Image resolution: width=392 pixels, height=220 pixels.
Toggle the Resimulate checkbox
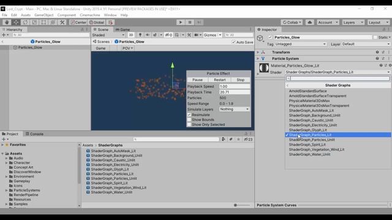(189, 115)
